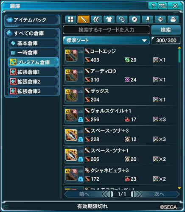Viewport: 185px width, 212px height.
Task: Select the disc category filter icon
Action: (x=135, y=19)
